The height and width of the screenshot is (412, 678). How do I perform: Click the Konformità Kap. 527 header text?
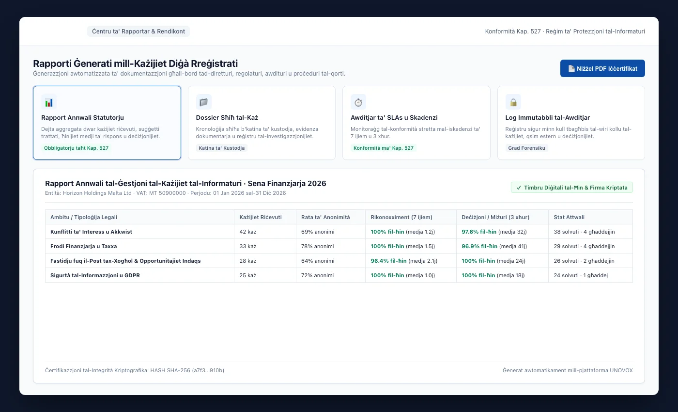tap(565, 32)
